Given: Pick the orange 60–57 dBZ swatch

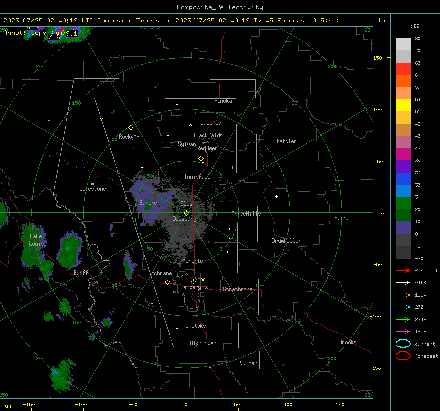Looking at the screenshot, I should tap(403, 81).
